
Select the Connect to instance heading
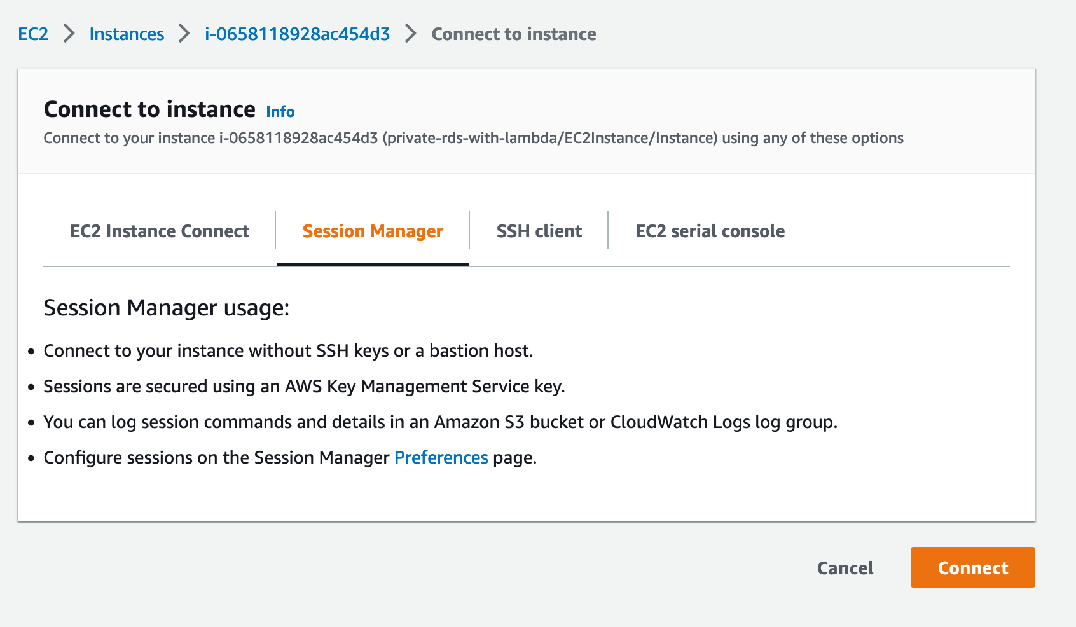click(149, 109)
